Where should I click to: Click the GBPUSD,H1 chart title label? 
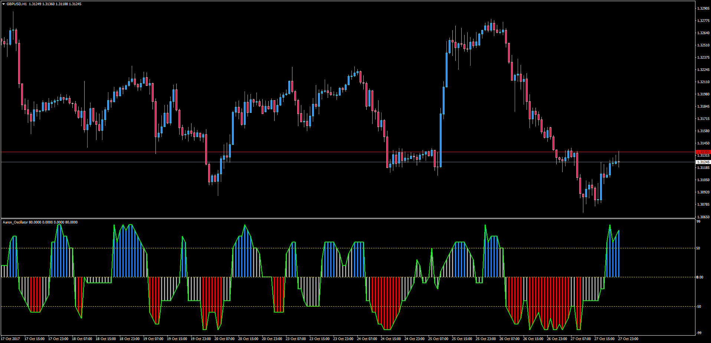click(x=17, y=4)
